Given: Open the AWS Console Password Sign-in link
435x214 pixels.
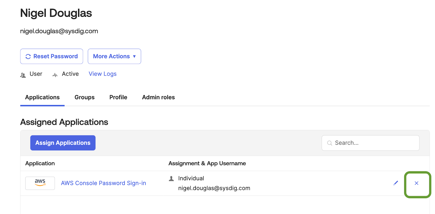Looking at the screenshot, I should tap(103, 183).
